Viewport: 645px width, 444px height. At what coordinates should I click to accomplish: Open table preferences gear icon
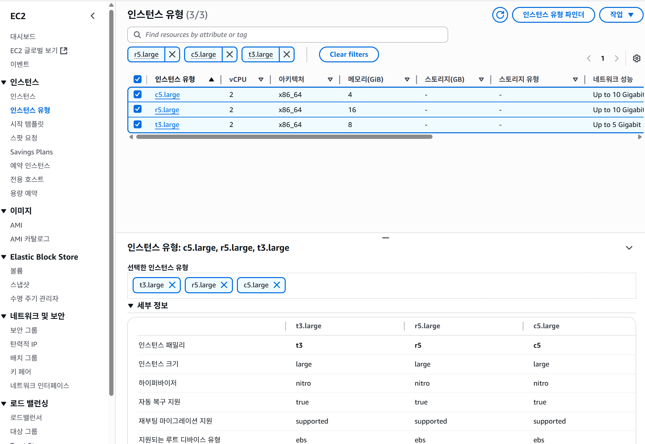636,58
